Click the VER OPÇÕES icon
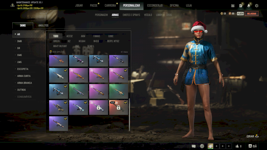The height and width of the screenshot is (150, 267). point(50,52)
